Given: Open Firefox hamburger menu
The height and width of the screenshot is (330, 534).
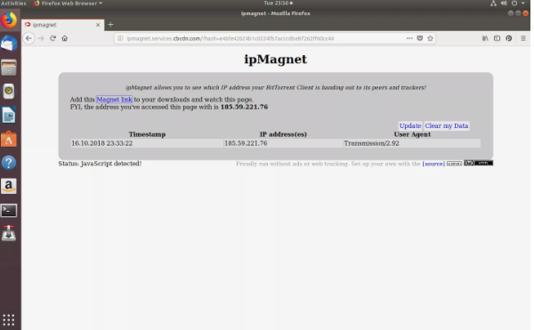Looking at the screenshot, I should pyautogui.click(x=523, y=38).
